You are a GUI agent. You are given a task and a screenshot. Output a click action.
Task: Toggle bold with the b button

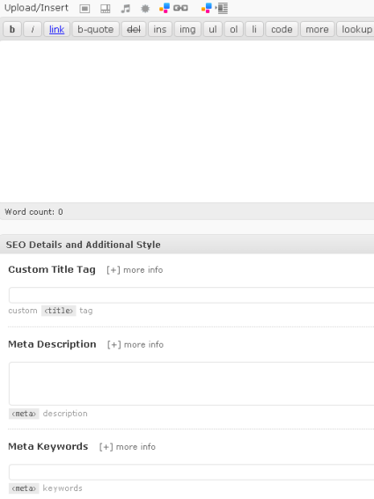[x=12, y=29]
